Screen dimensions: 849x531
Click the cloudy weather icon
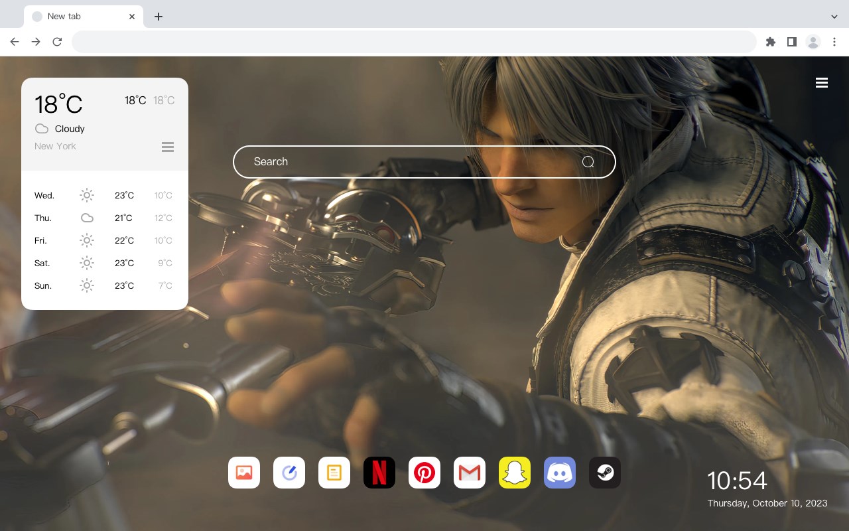pos(42,129)
